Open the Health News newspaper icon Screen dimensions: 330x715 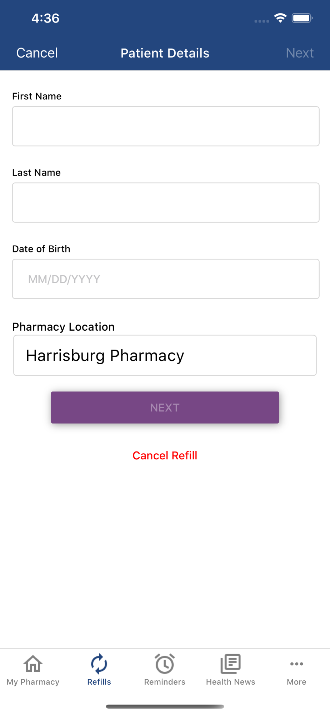click(231, 664)
